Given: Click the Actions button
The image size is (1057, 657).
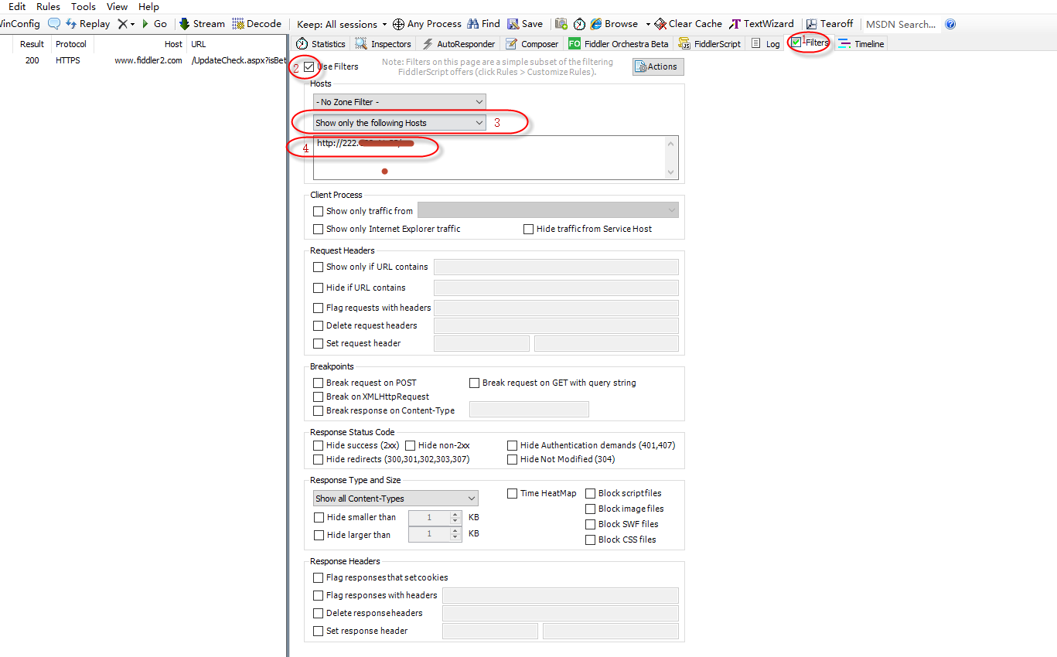Looking at the screenshot, I should [x=658, y=66].
